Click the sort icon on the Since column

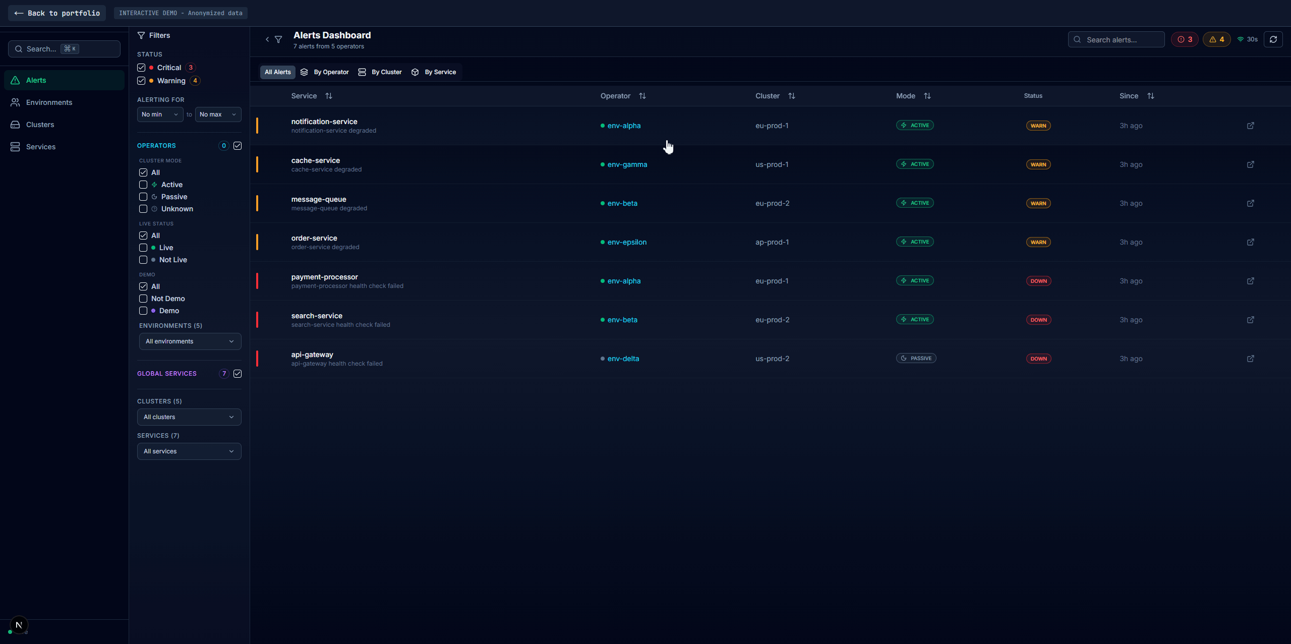pos(1151,95)
